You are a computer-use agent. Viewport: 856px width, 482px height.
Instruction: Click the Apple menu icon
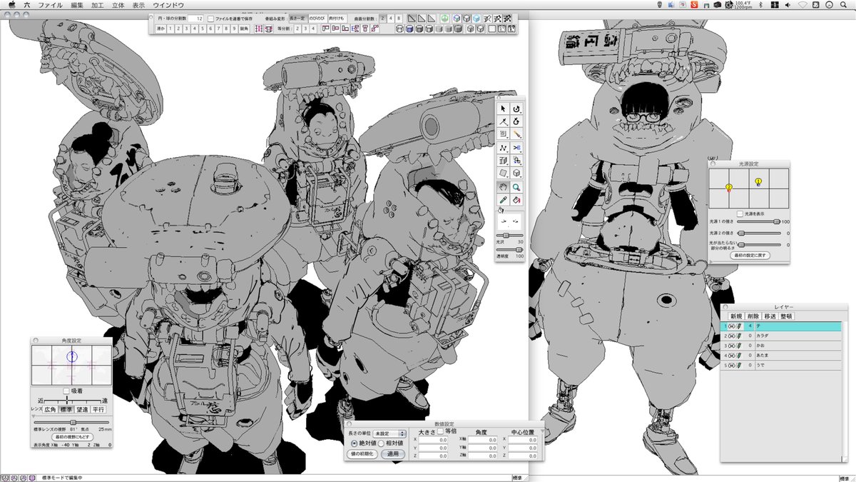point(11,4)
